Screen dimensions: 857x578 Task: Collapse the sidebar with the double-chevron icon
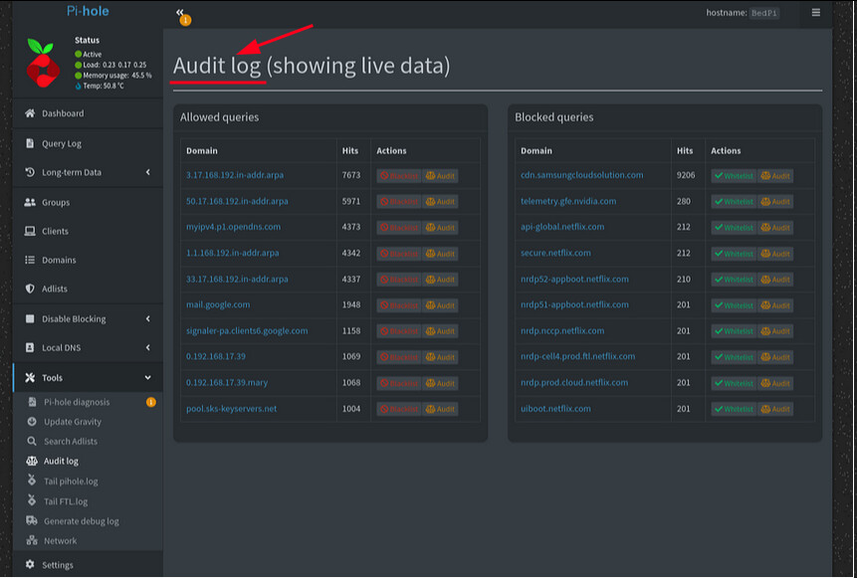(180, 12)
